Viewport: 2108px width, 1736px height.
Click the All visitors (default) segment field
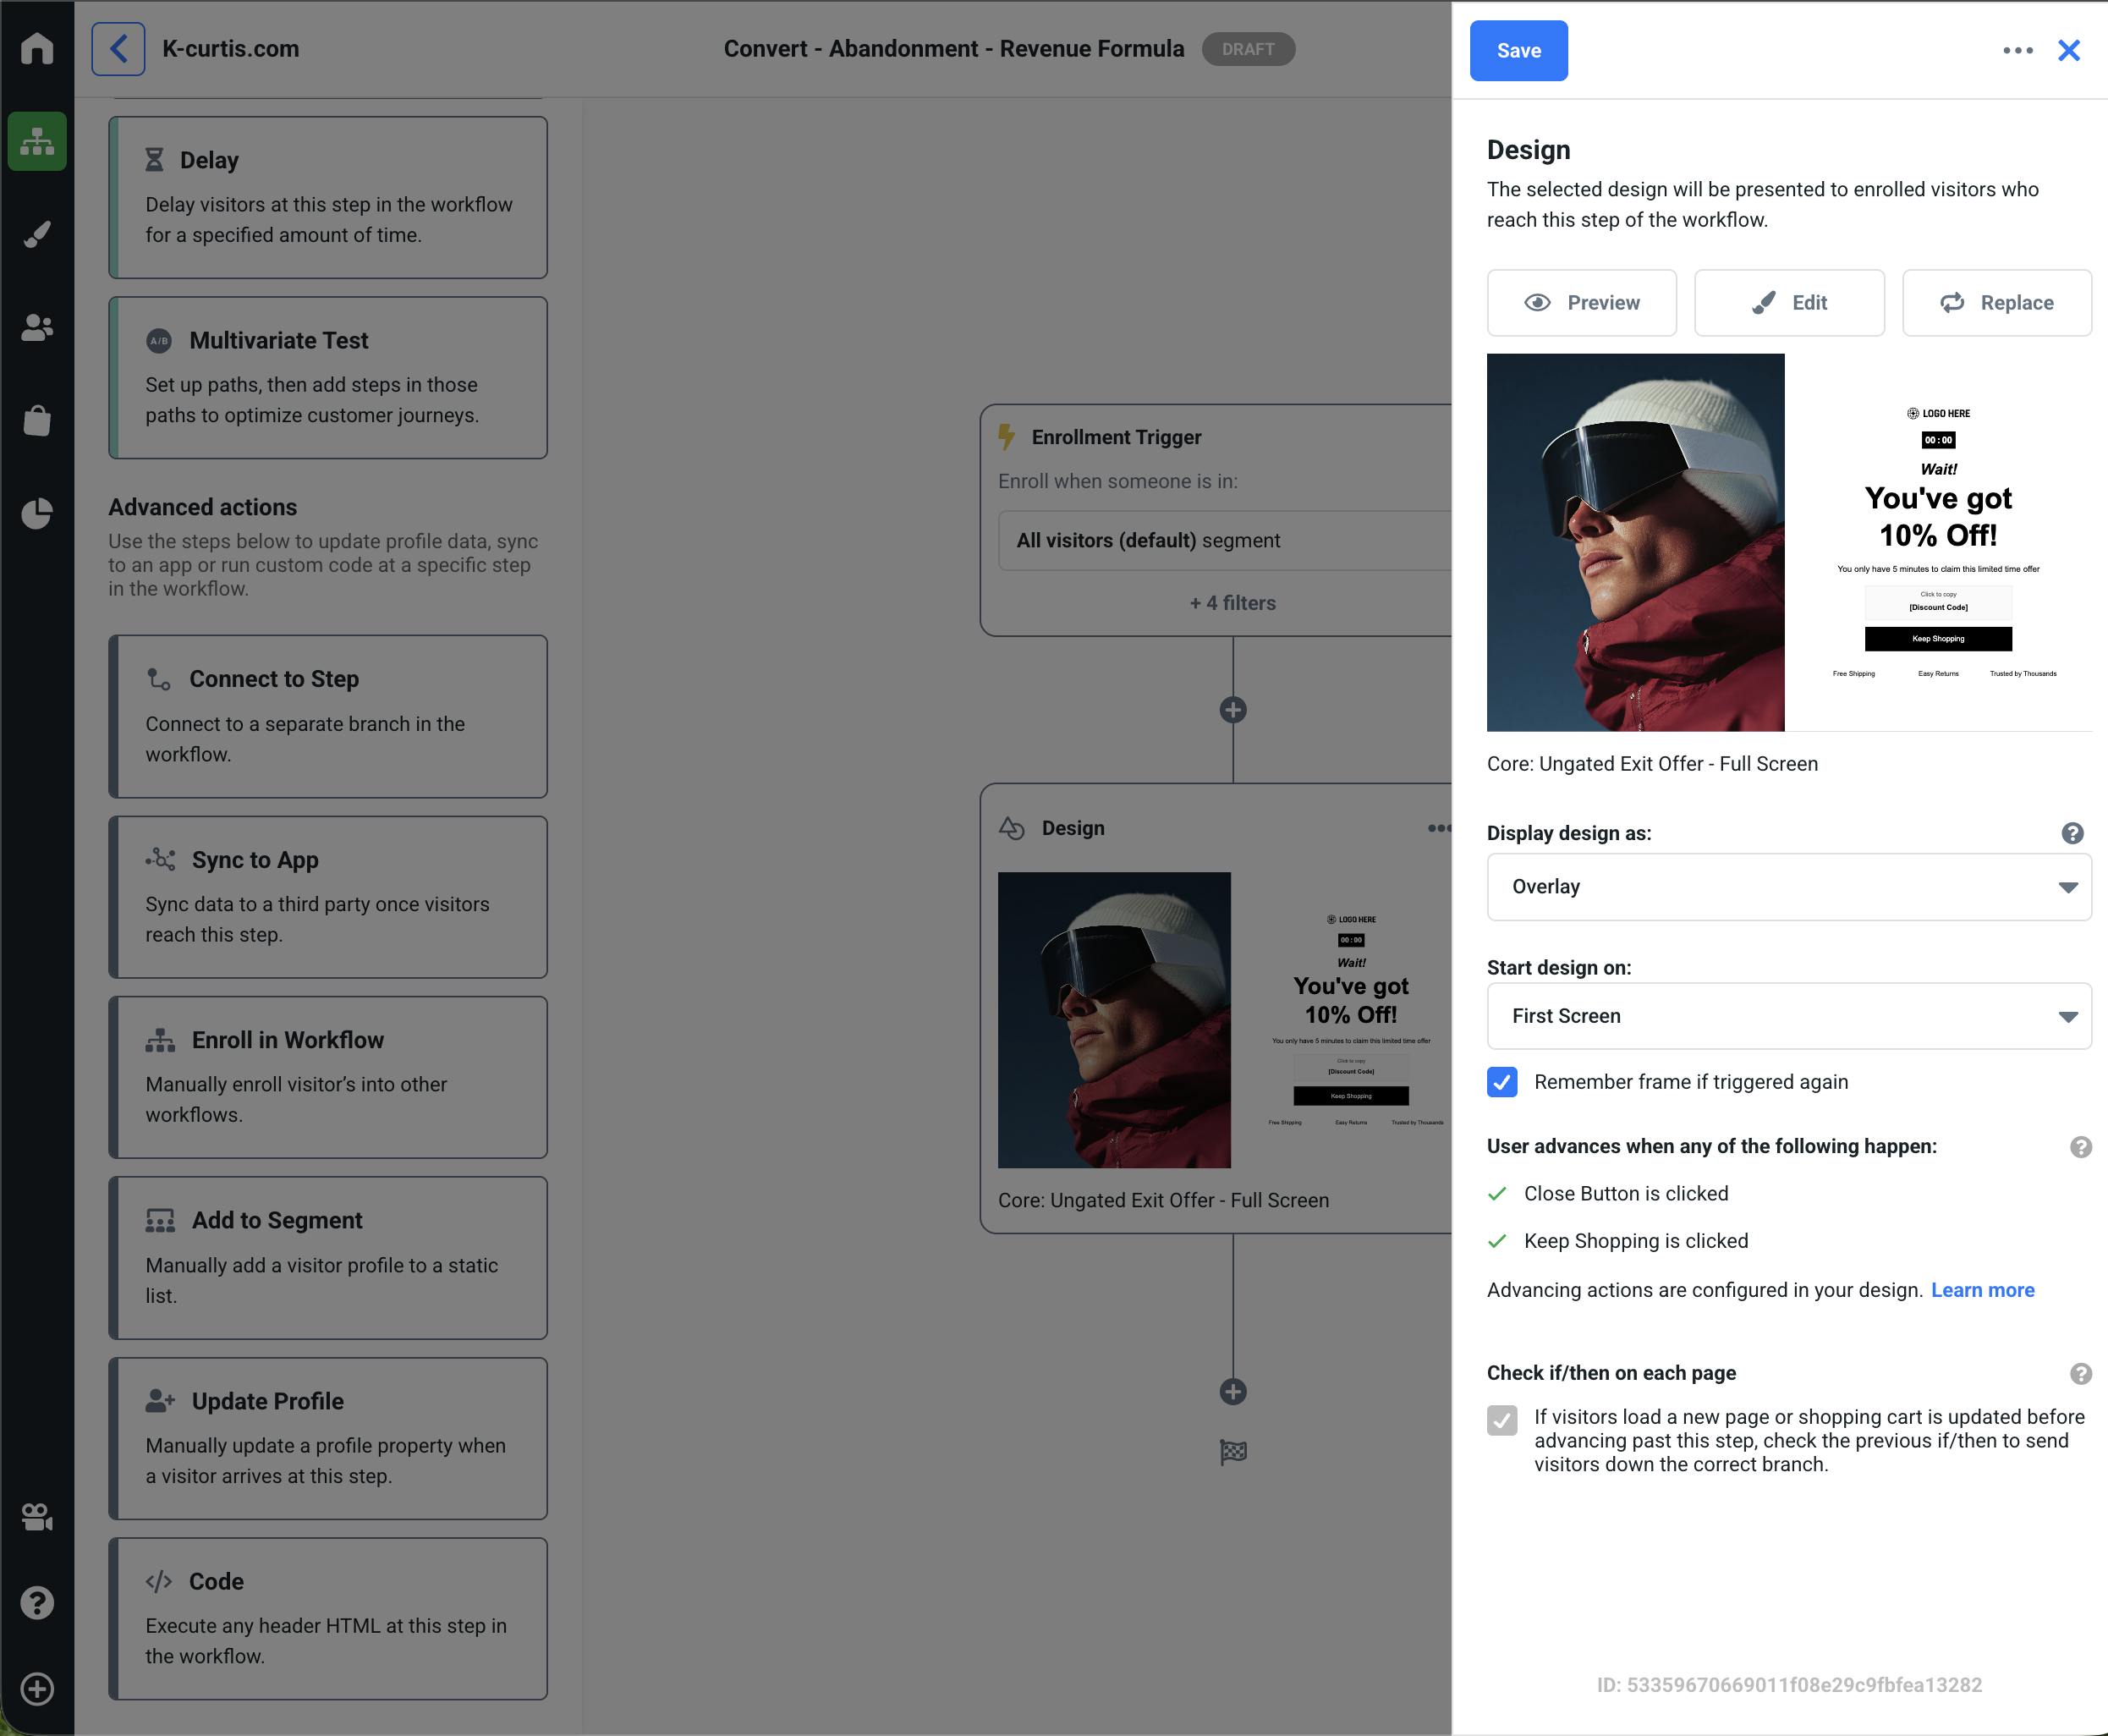pos(1225,541)
